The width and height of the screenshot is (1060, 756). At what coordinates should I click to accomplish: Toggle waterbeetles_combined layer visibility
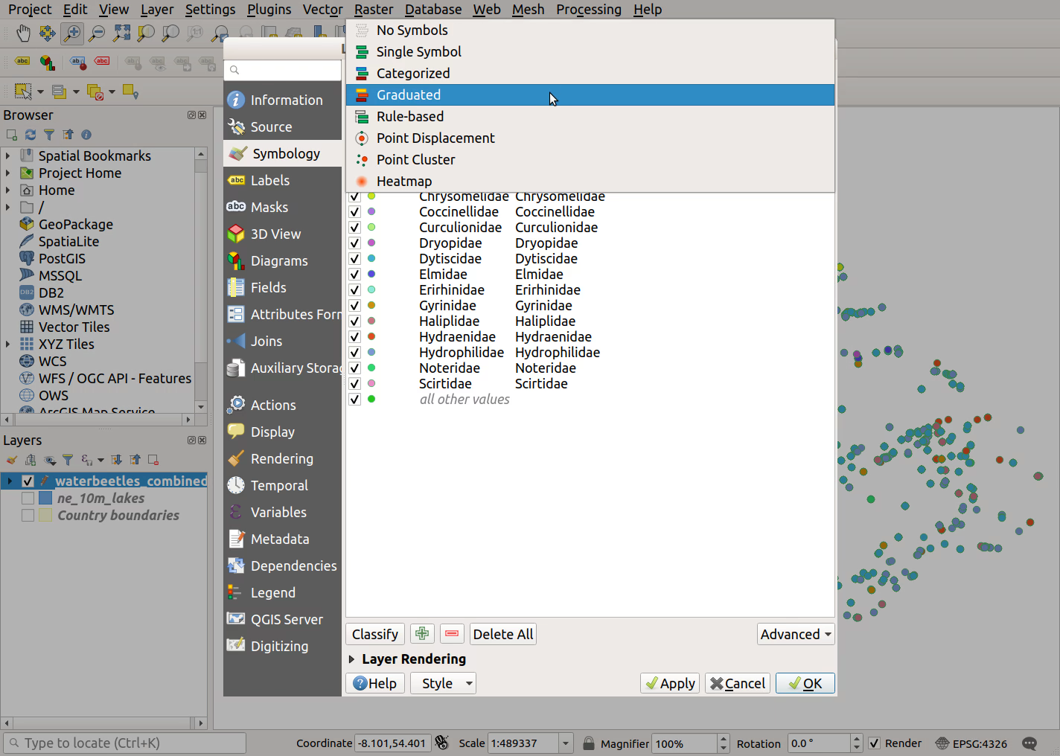(x=28, y=481)
